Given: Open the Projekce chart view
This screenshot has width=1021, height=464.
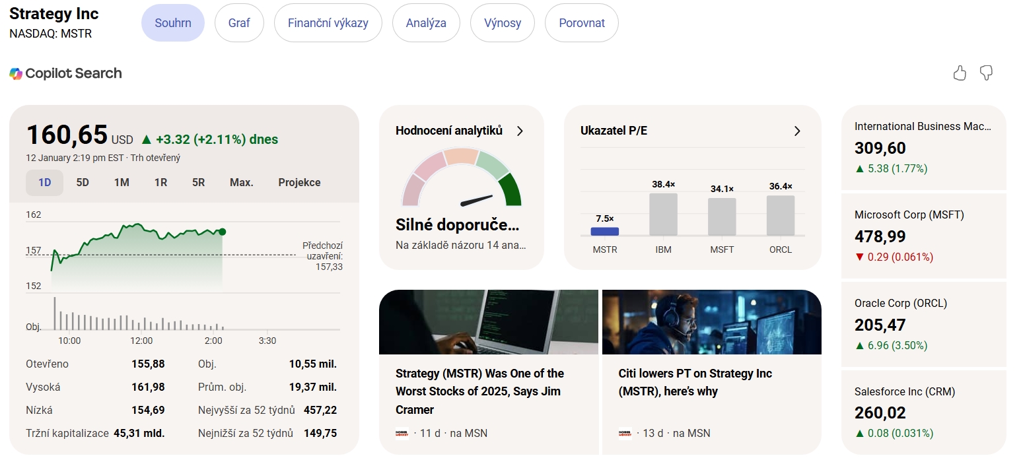Looking at the screenshot, I should point(299,183).
